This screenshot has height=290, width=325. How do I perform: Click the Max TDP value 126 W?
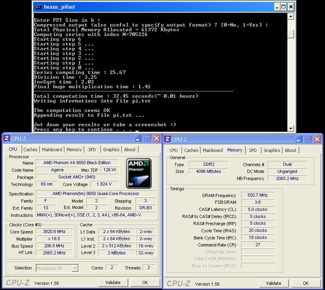coord(110,170)
